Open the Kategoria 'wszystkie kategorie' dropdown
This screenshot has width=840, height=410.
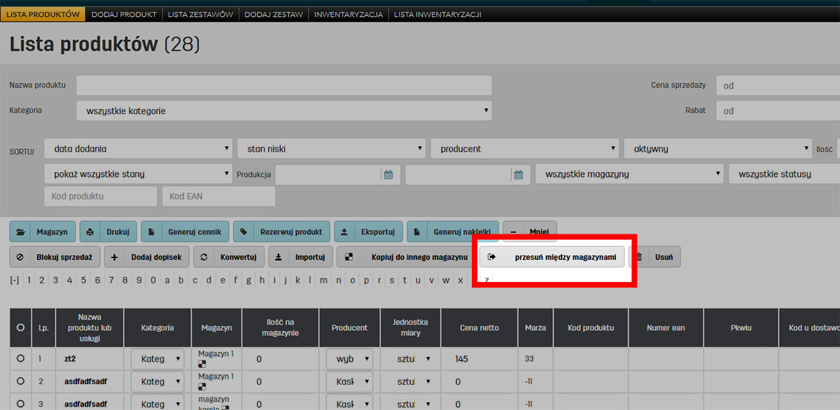(283, 111)
